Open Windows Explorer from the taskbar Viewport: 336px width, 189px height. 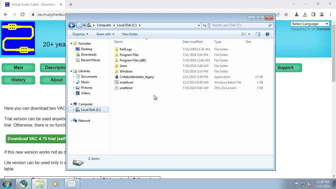coord(40,184)
